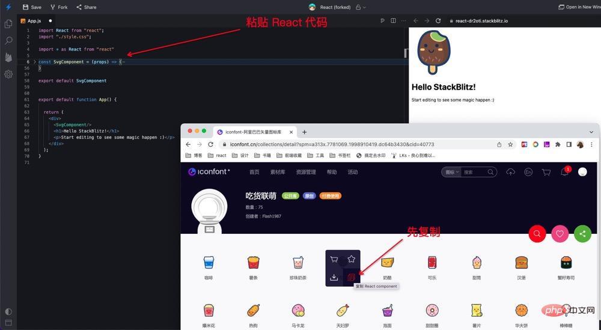Open editor more actions ellipsis
Viewport: 601px width, 330px height.
403,20
